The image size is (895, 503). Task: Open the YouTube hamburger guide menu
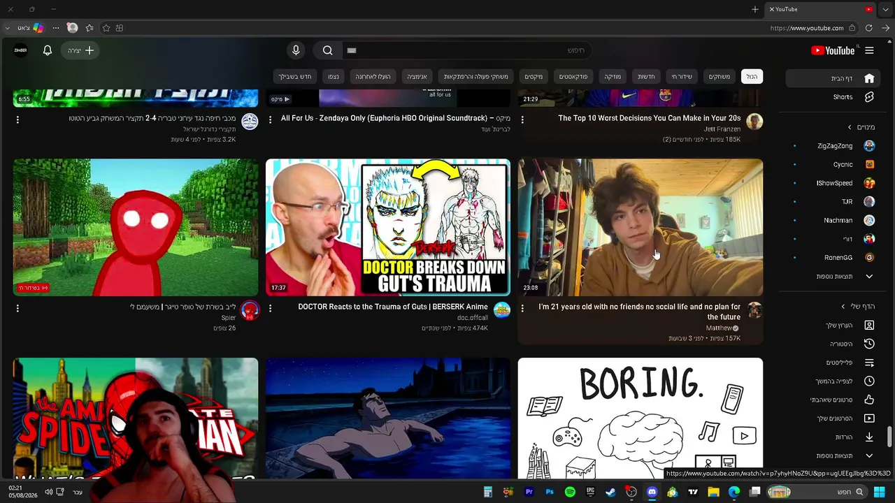tap(869, 50)
